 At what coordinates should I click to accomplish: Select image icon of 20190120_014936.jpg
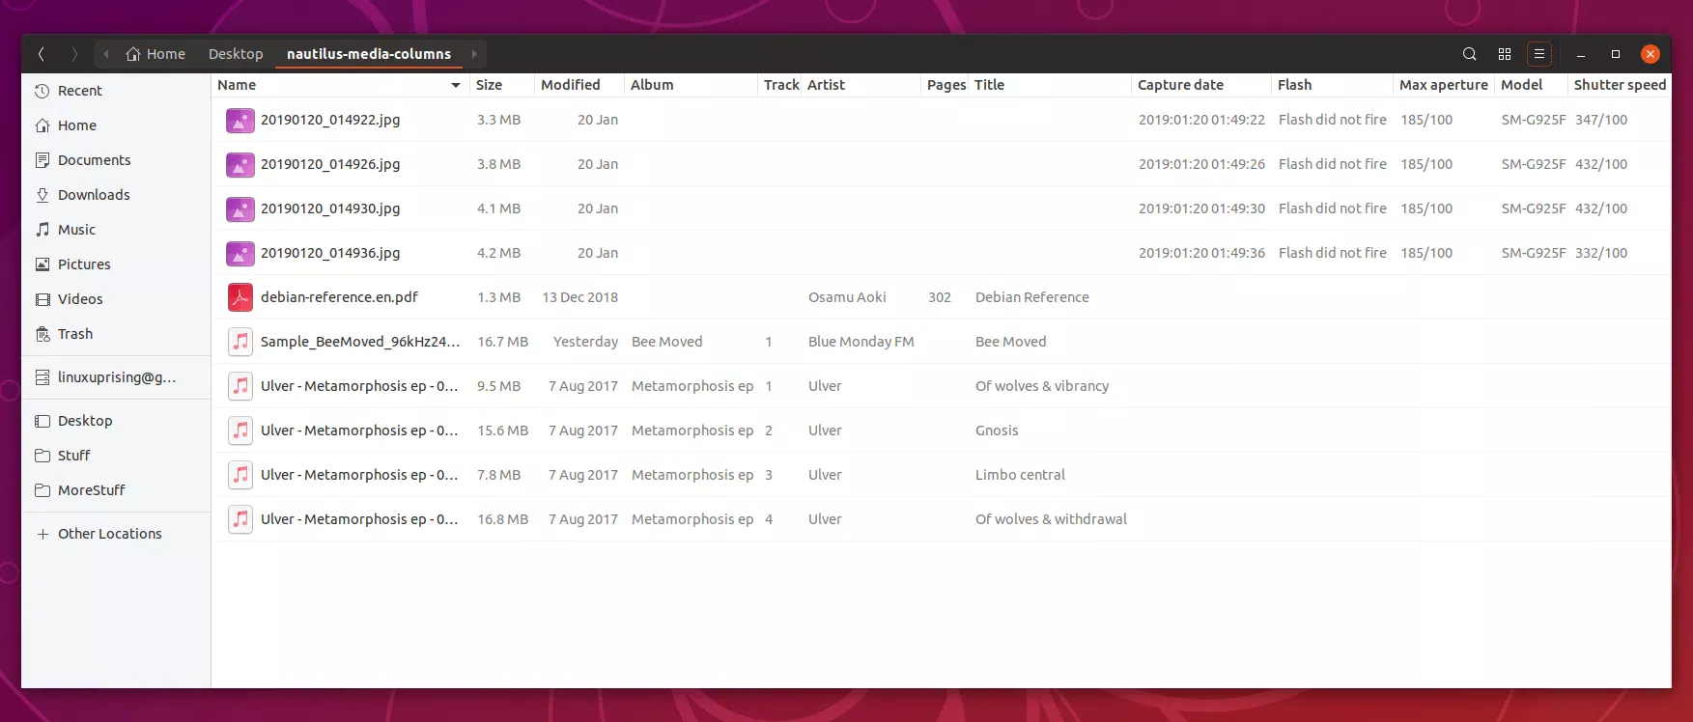[240, 254]
